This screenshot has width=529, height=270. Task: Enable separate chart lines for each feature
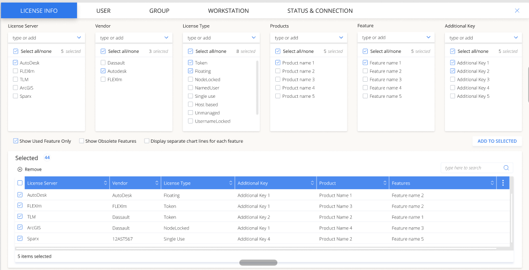pyautogui.click(x=147, y=141)
